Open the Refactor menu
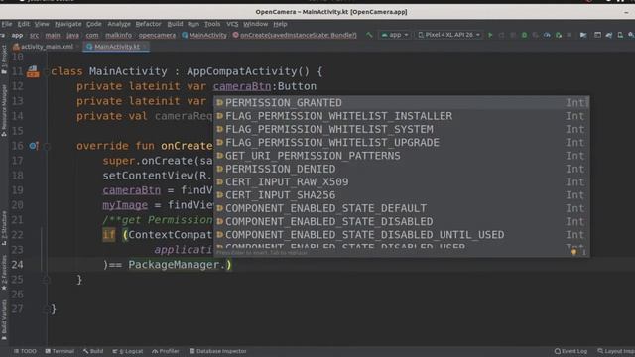 click(148, 24)
